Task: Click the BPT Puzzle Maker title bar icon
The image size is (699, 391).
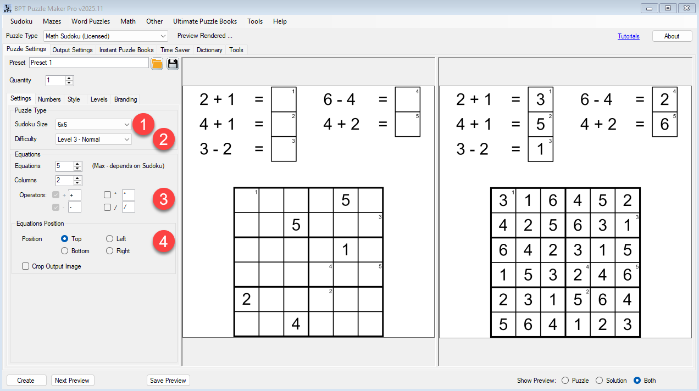Action: [x=6, y=8]
